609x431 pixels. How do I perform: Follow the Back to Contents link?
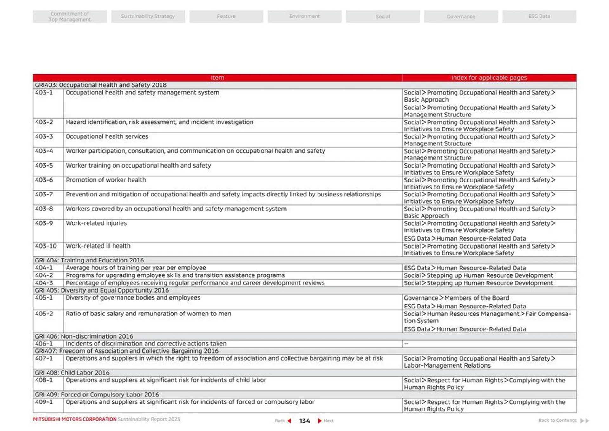557,420
